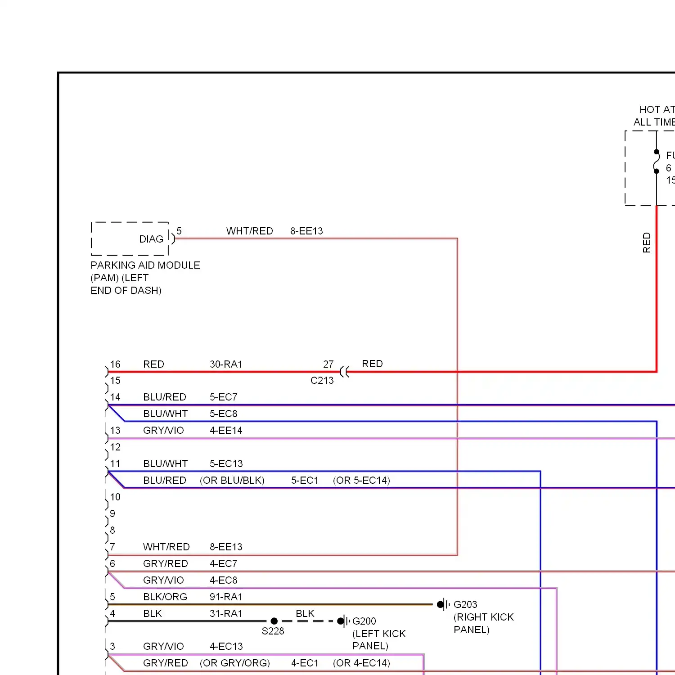675x675 pixels.
Task: Select the LEFT KICK PANEL location text
Action: pyautogui.click(x=378, y=640)
